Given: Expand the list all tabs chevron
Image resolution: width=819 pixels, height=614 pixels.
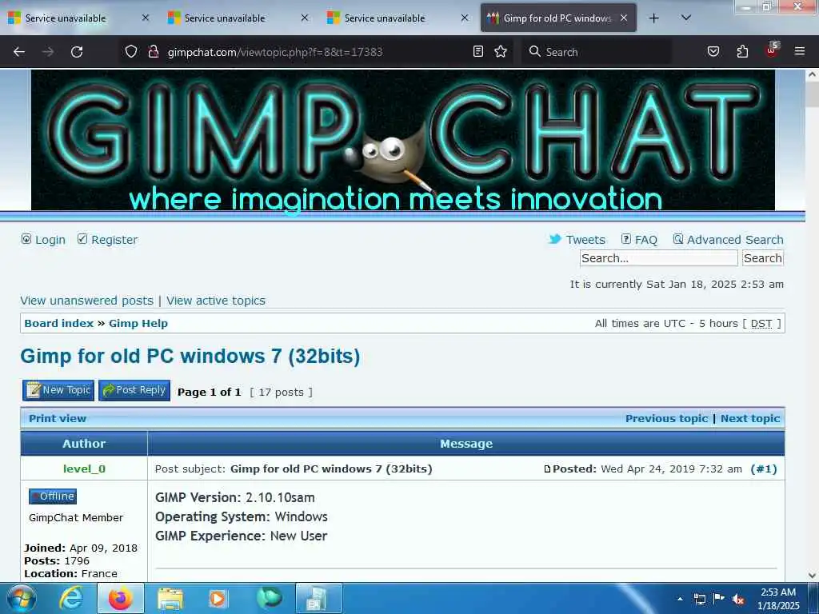Looking at the screenshot, I should coord(686,18).
